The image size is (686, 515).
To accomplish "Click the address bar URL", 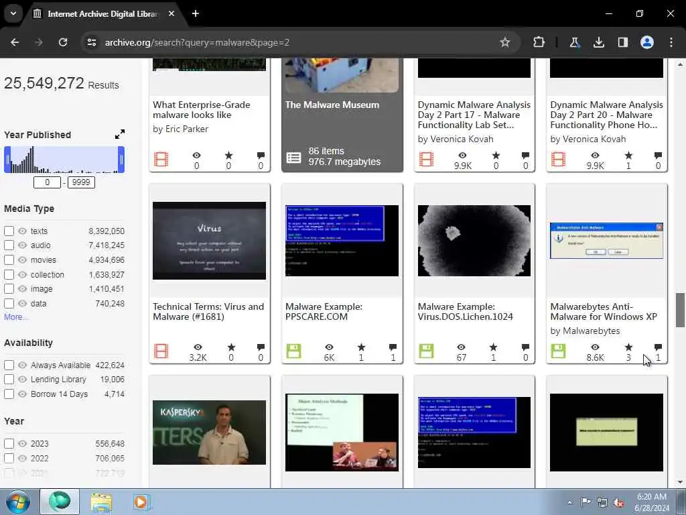I will point(197,42).
